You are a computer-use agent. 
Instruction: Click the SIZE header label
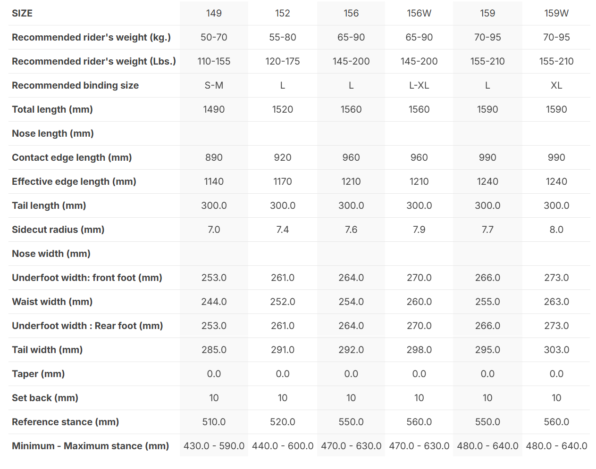[22, 13]
